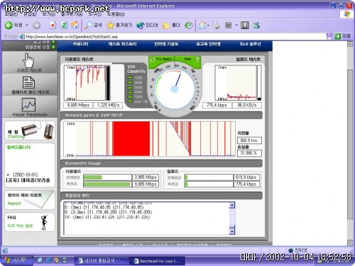
Task: Open the SLA 솔루션 navigation tab
Action: (250, 44)
